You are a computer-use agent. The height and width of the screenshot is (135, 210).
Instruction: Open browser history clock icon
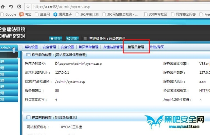coord(19,7)
